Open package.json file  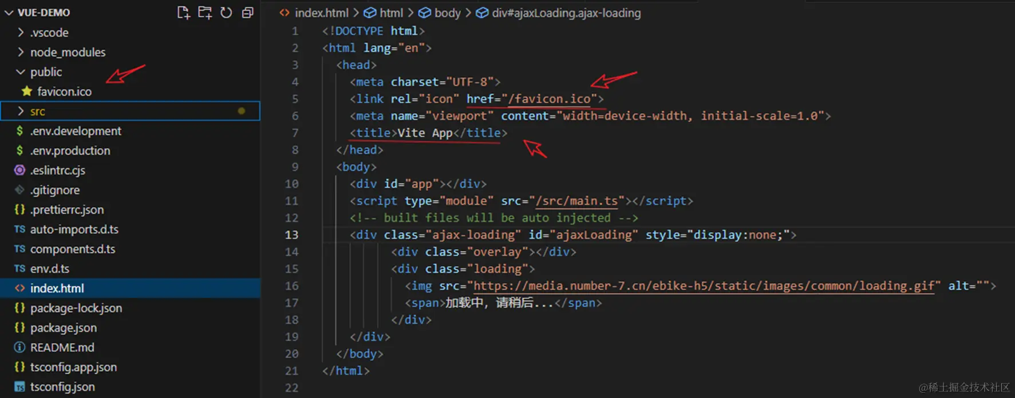pos(64,328)
